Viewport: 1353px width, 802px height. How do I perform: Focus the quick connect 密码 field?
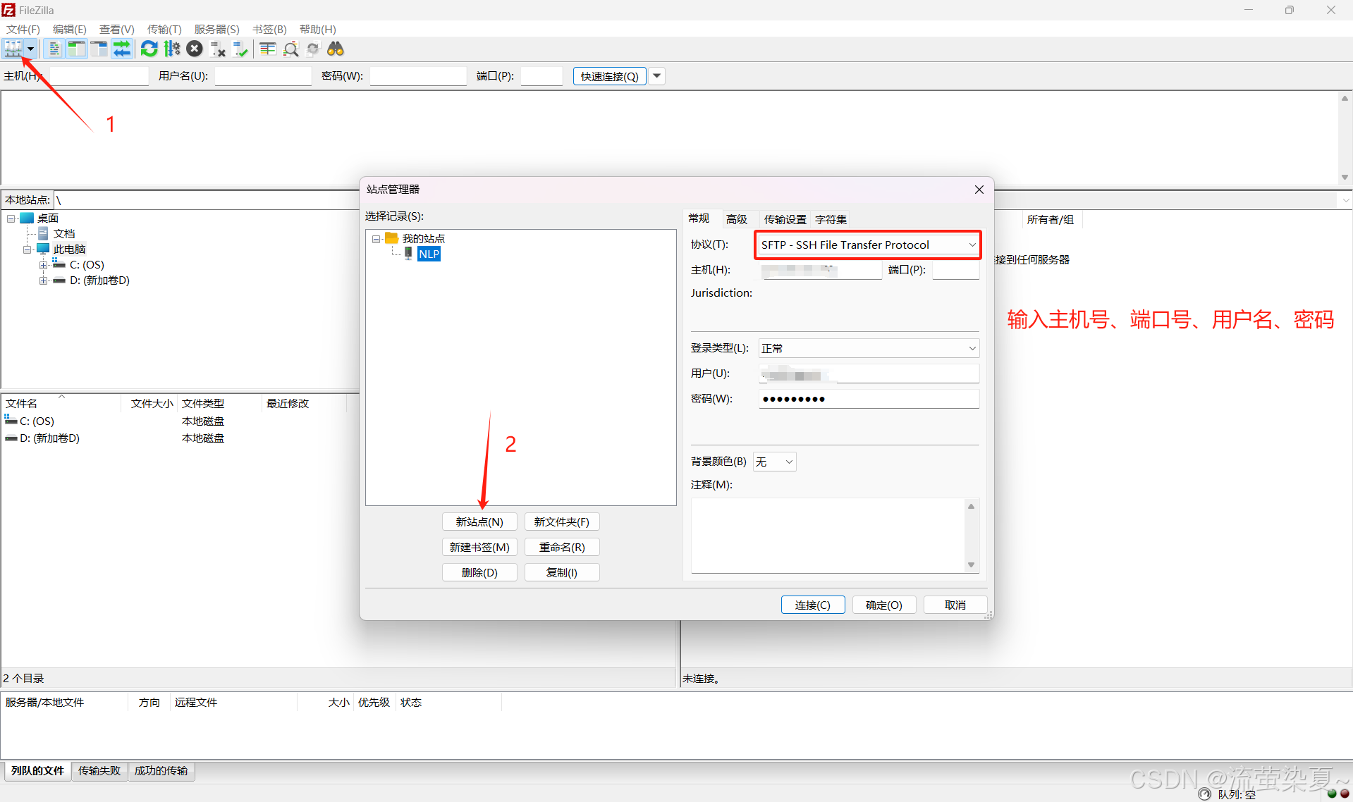[418, 76]
